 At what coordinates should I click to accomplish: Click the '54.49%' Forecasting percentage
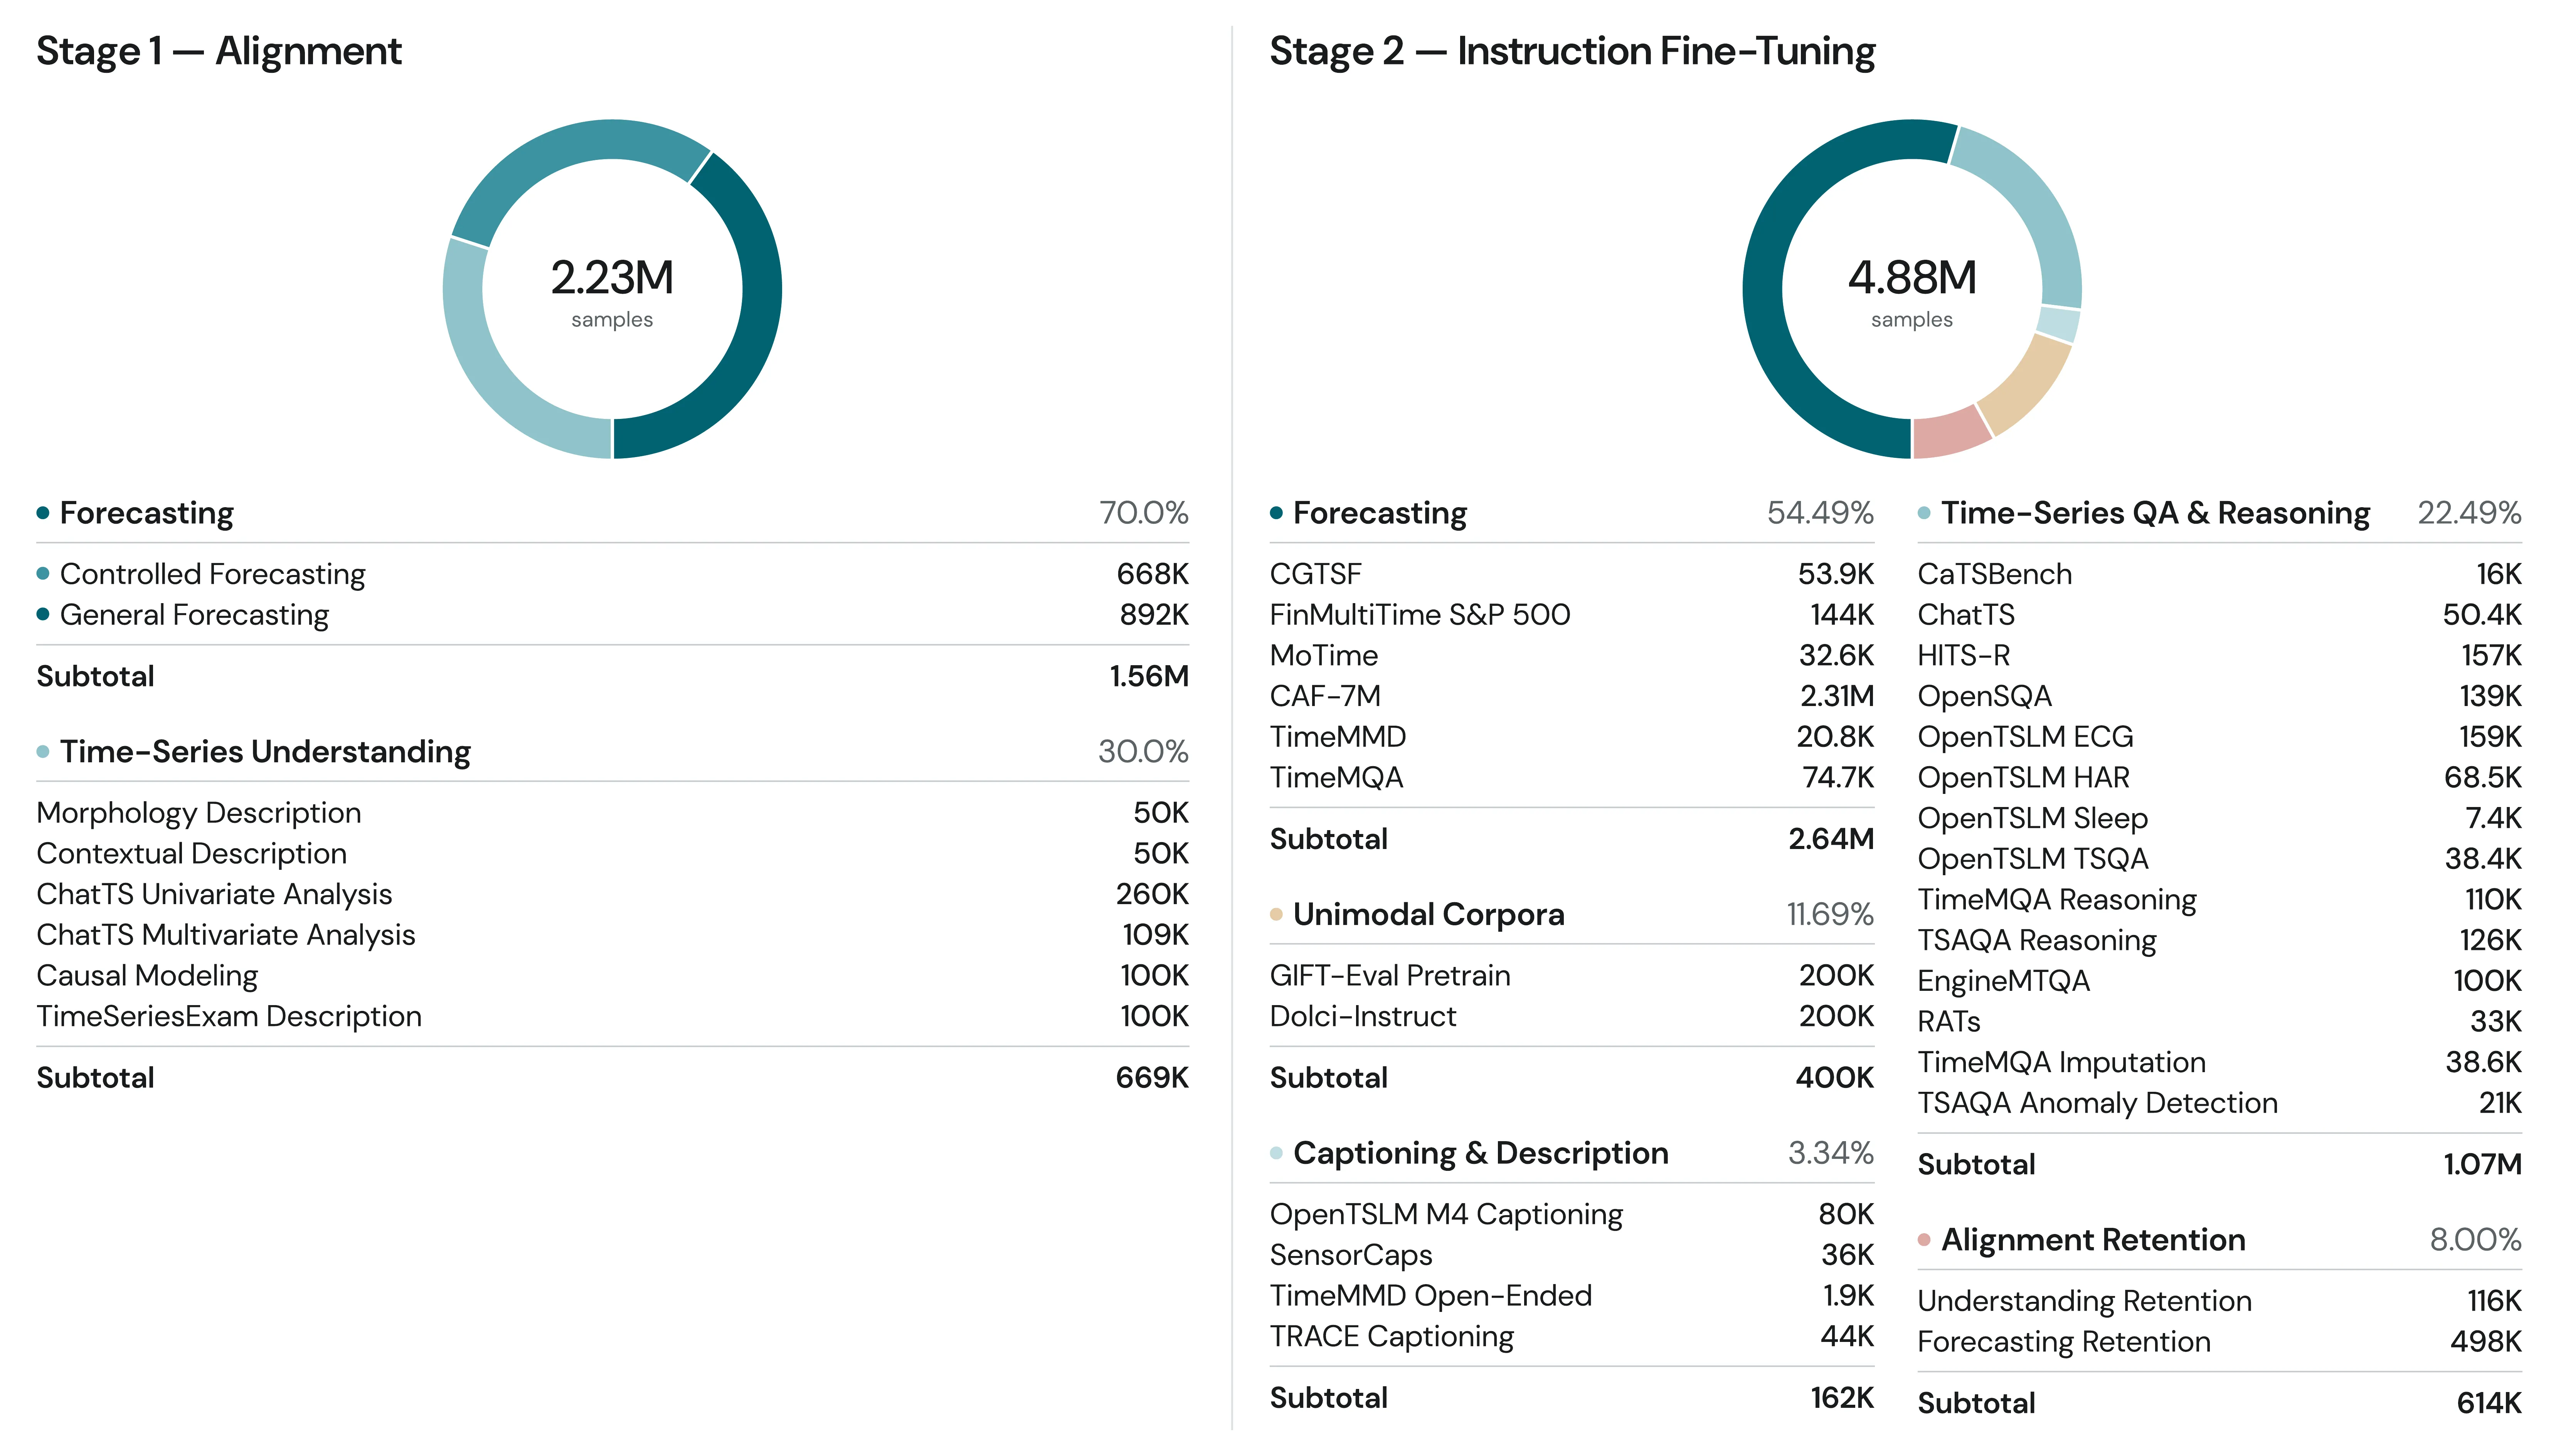pyautogui.click(x=1820, y=513)
